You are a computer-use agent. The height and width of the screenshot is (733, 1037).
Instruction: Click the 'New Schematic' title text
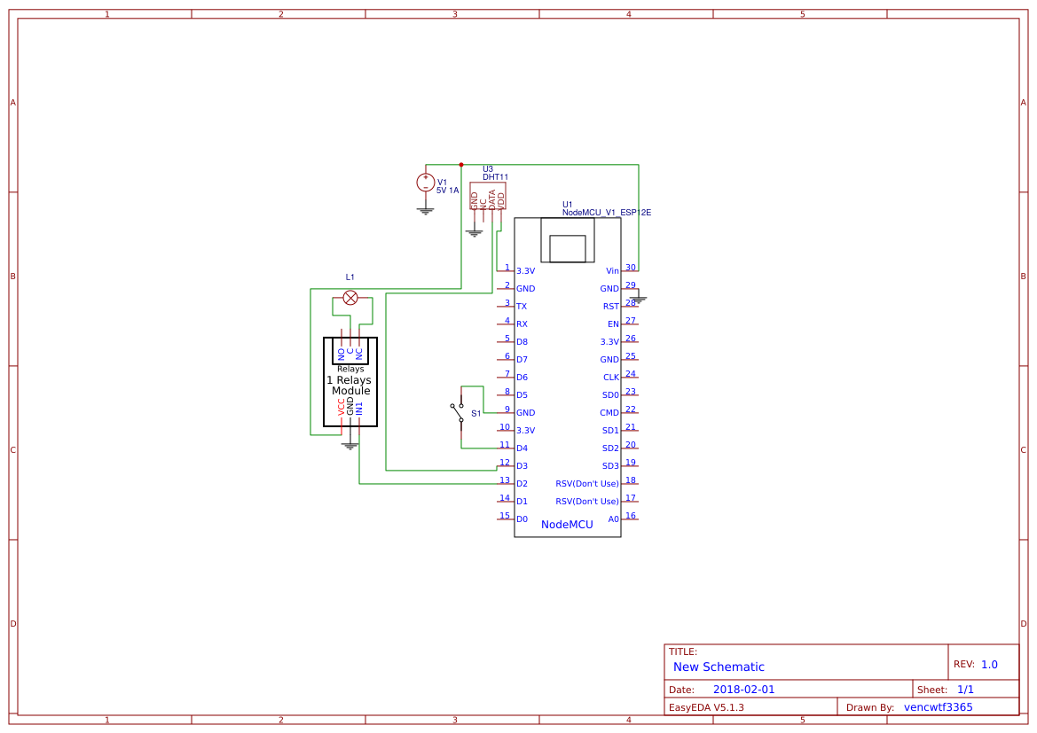click(x=719, y=667)
